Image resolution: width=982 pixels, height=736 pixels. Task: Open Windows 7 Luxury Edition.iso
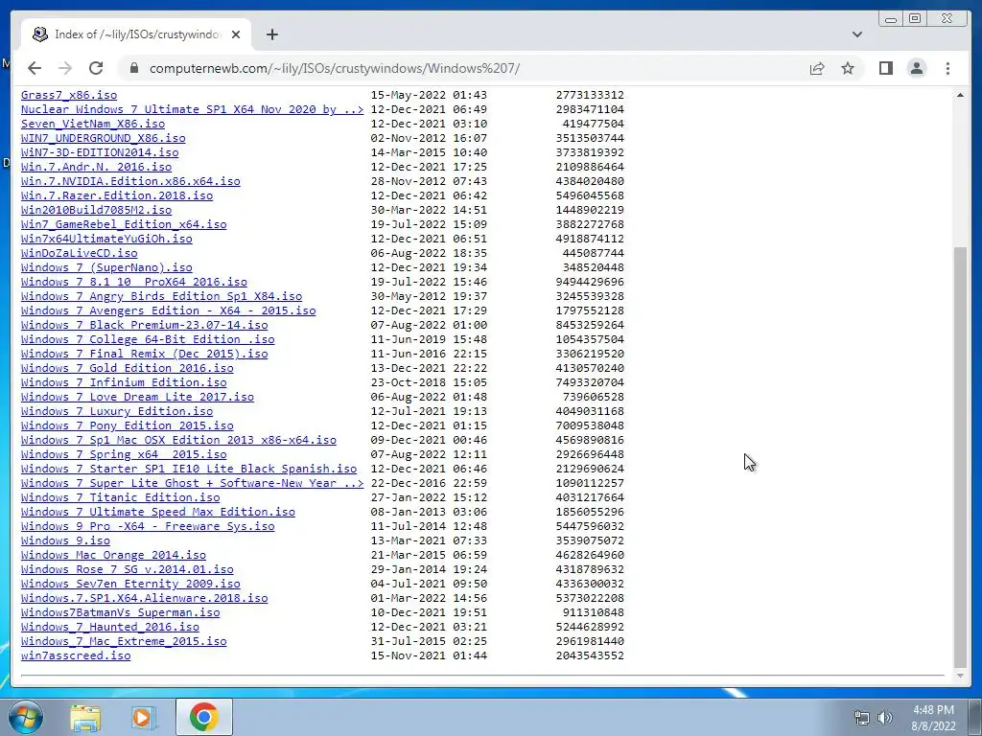[116, 412]
